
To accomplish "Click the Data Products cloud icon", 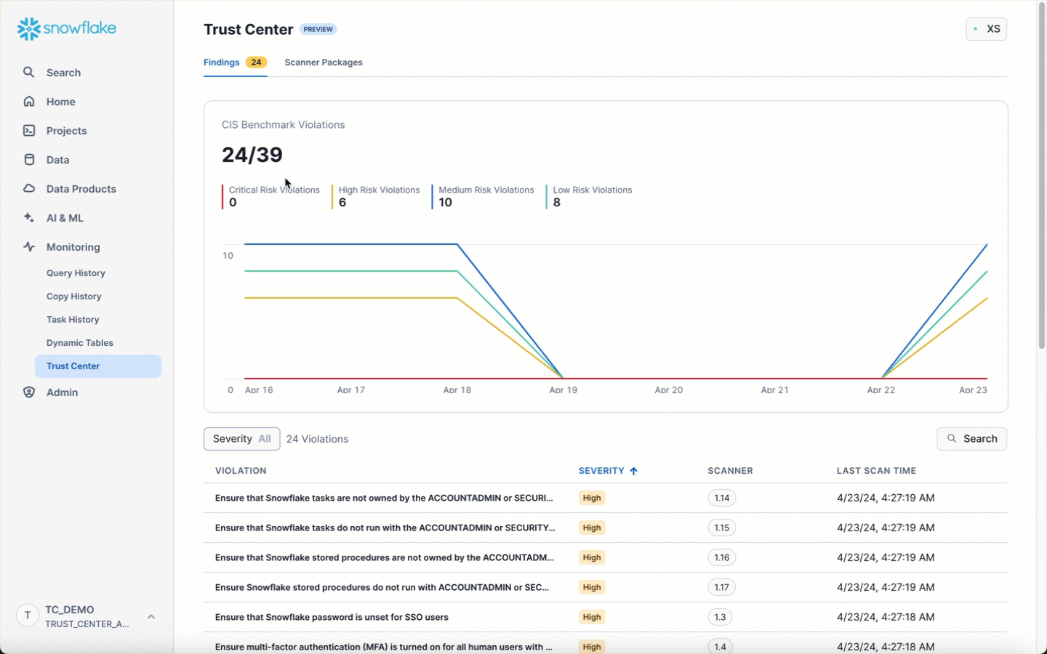I will coord(29,189).
